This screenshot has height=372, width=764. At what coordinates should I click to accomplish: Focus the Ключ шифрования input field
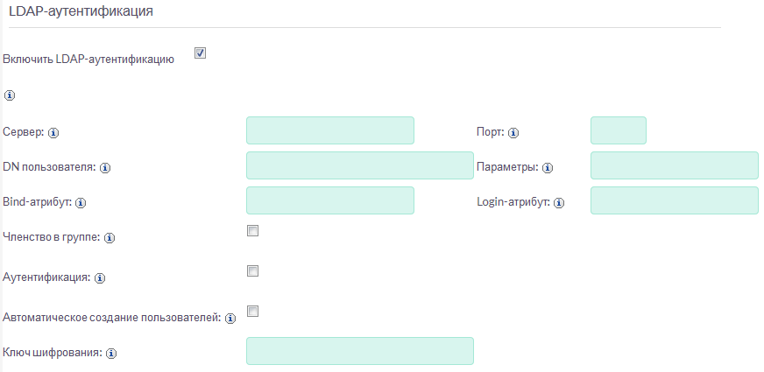click(360, 351)
